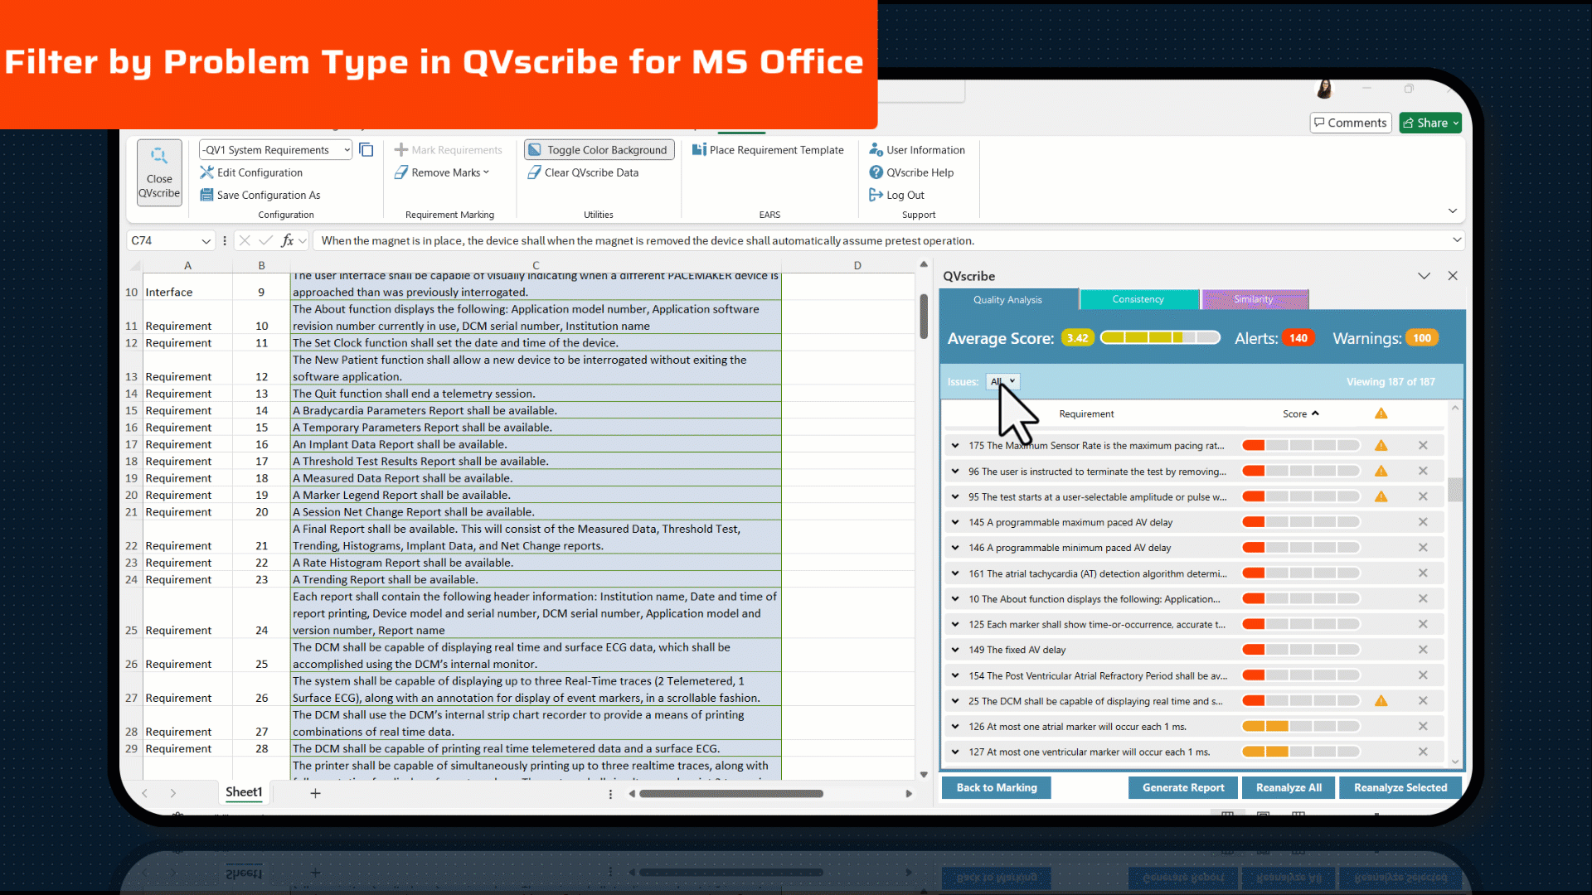Expand requirement 175 The Maximum Sensor Rate

pos(955,446)
